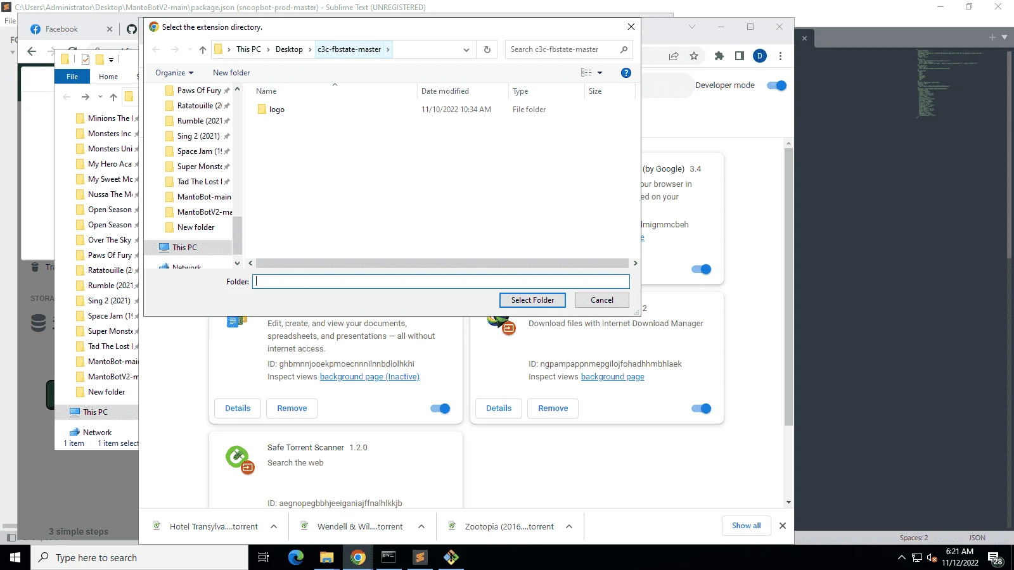Show hidden system tray icons
Image resolution: width=1014 pixels, height=570 pixels.
click(x=902, y=558)
